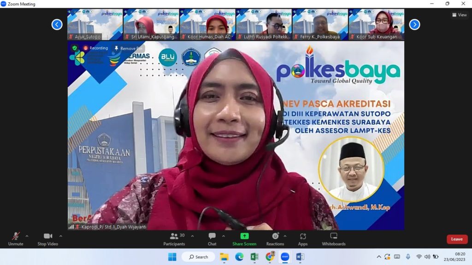Open File Explorer from taskbar
This screenshot has height=265, width=472.
pos(224,257)
